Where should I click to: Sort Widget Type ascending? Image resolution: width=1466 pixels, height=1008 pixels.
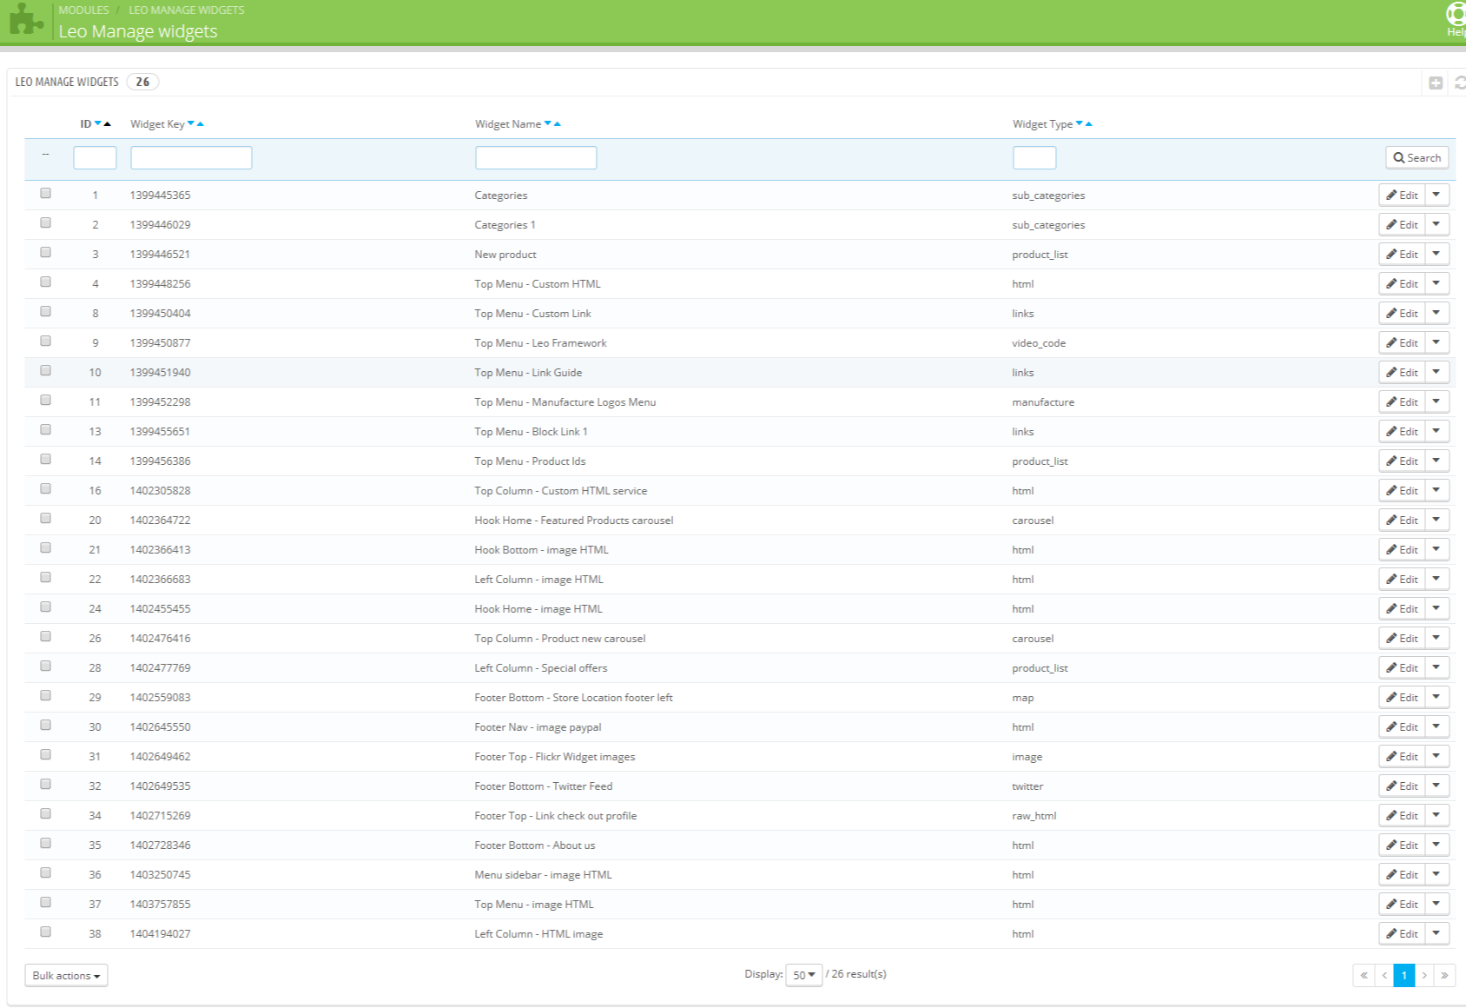tap(1089, 123)
